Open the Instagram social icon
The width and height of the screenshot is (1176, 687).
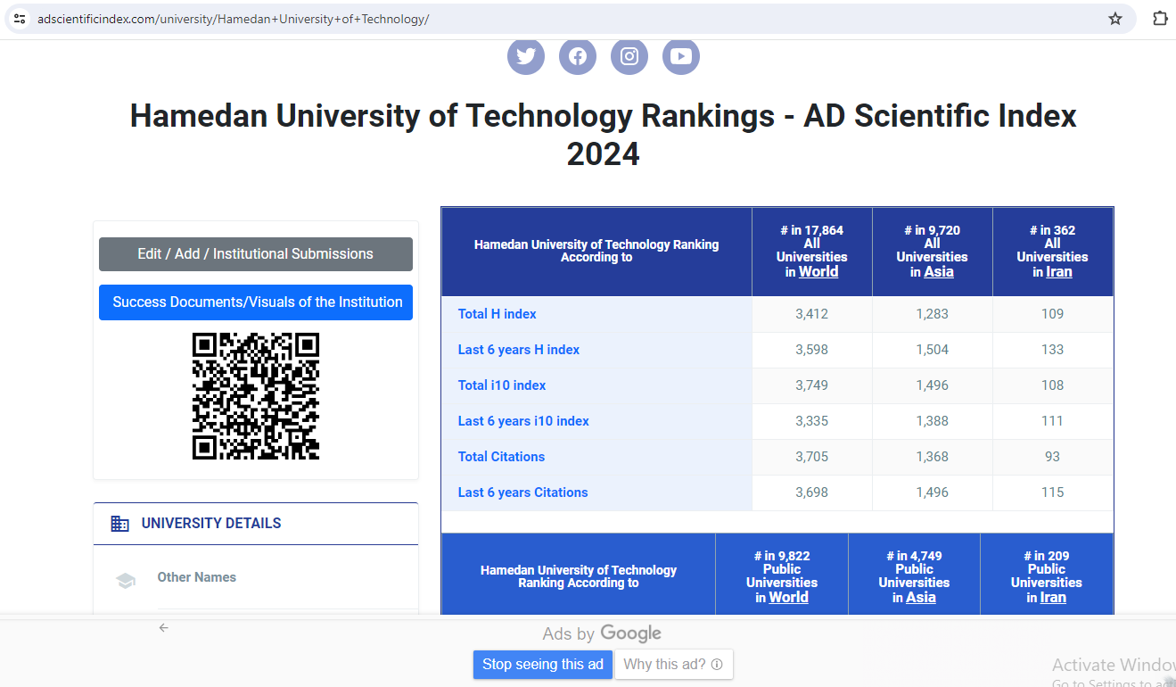[629, 56]
